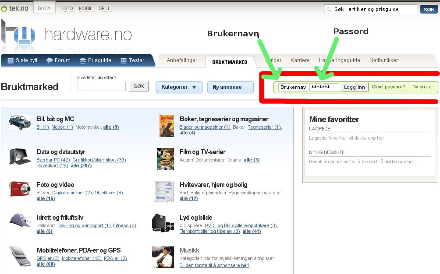Viewport: 440px width, 274px height.
Task: Open the FOTO section
Action: pos(67,8)
